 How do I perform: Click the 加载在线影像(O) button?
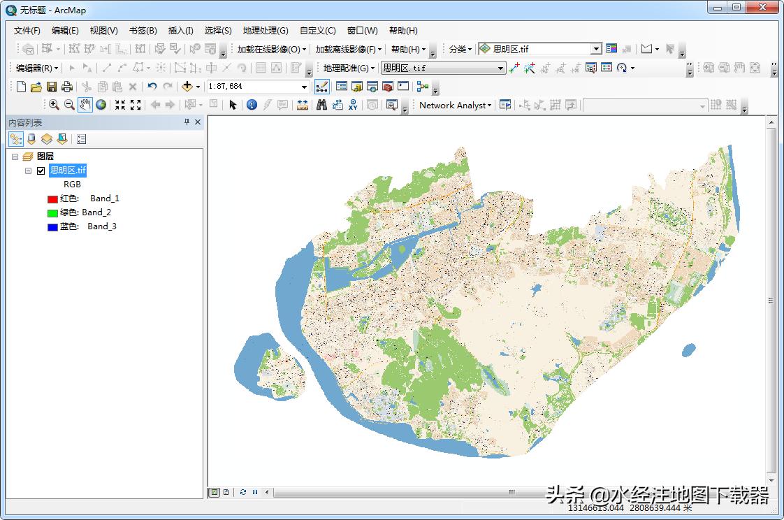(271, 50)
